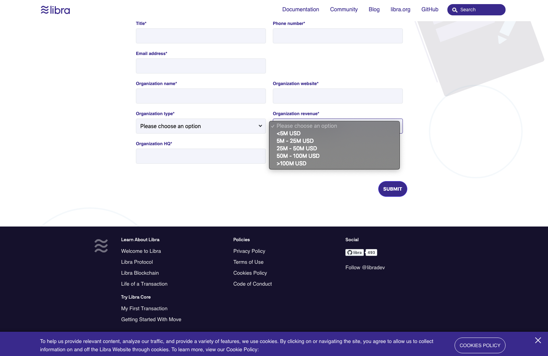Viewport: 548px width, 356px height.
Task: Choose 25M - 50M USD revenue
Action: 334,148
